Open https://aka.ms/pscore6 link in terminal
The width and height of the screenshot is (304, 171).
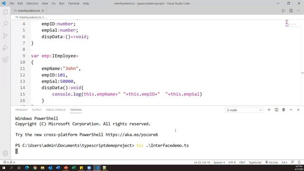132,134
